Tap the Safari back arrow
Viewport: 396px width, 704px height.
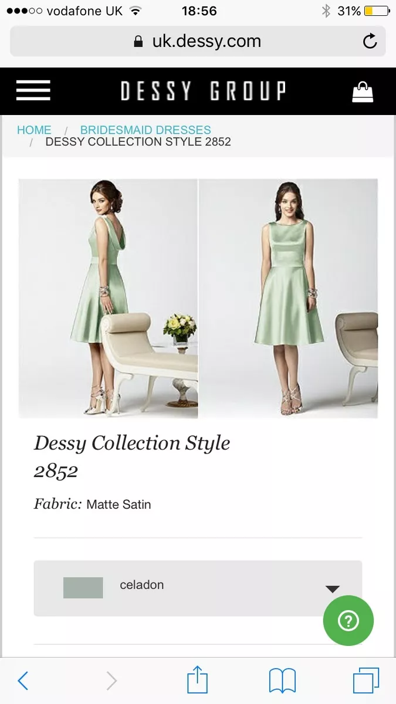[23, 681]
